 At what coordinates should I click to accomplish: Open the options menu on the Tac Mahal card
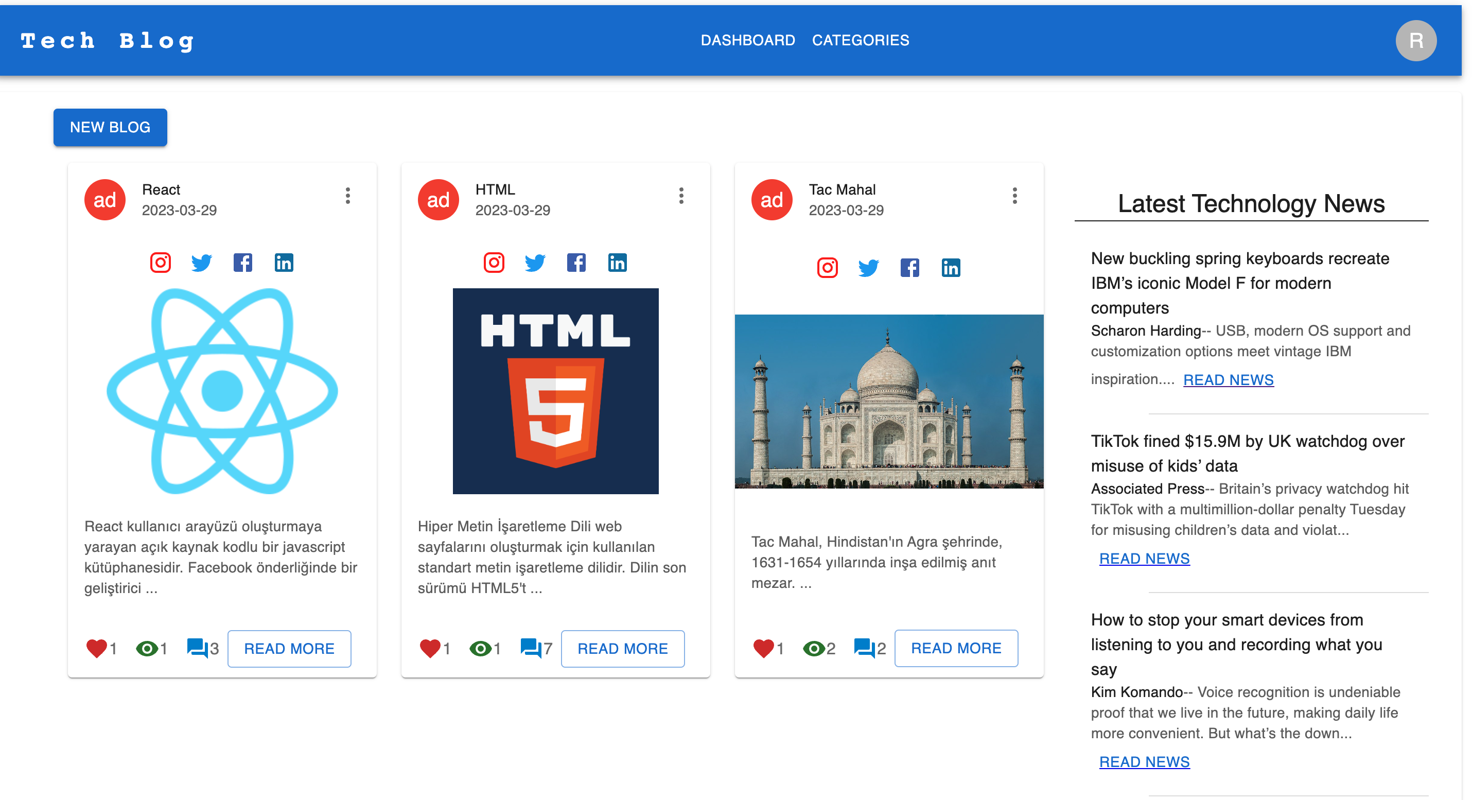point(1014,197)
